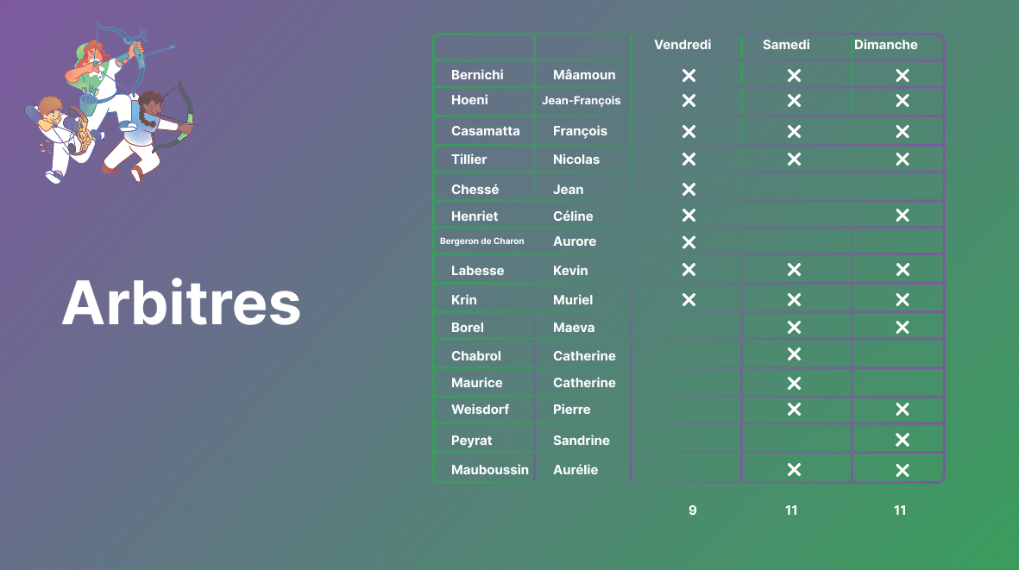The image size is (1019, 570).
Task: Click Borel's empty Vendredi cell
Action: pos(687,328)
